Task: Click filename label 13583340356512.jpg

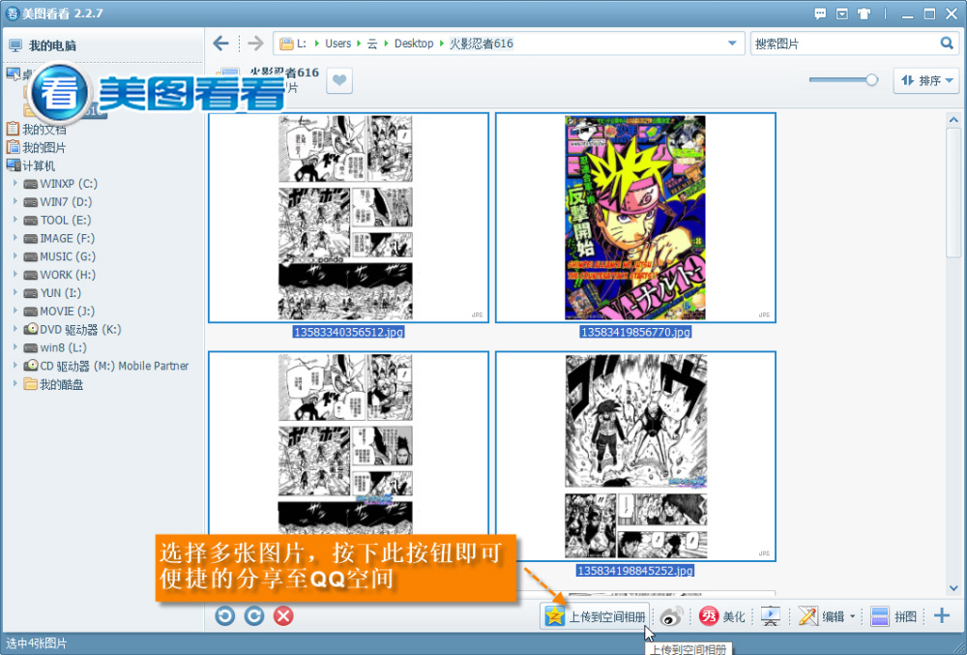Action: [x=348, y=332]
